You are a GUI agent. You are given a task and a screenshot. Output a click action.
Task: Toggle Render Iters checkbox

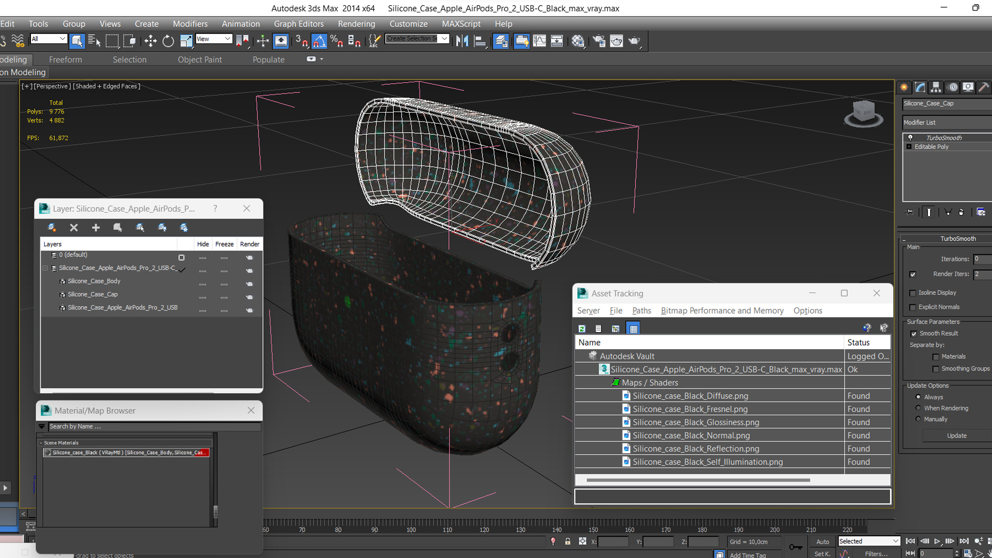pyautogui.click(x=913, y=274)
